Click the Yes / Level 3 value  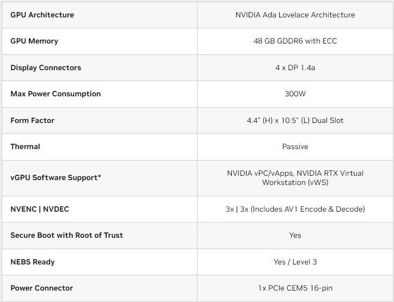(x=295, y=262)
